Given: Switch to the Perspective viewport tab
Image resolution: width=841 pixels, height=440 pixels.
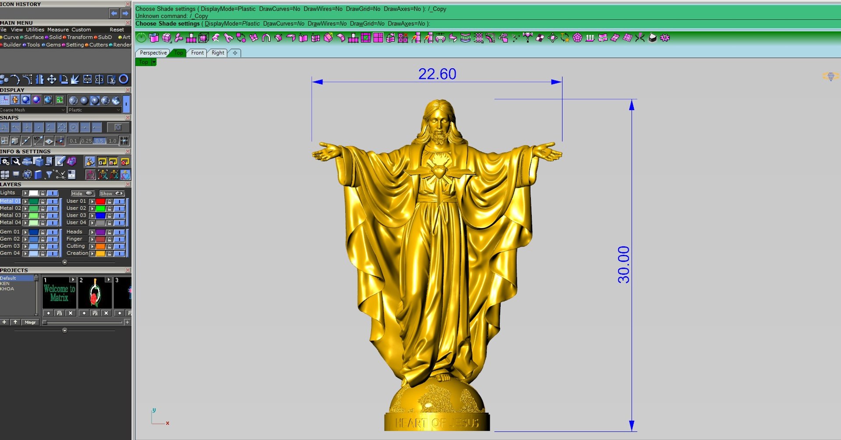Looking at the screenshot, I should click(x=153, y=53).
